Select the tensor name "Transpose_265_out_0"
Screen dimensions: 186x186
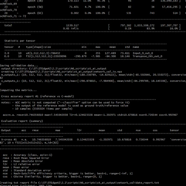pyautogui.click(x=147, y=56)
